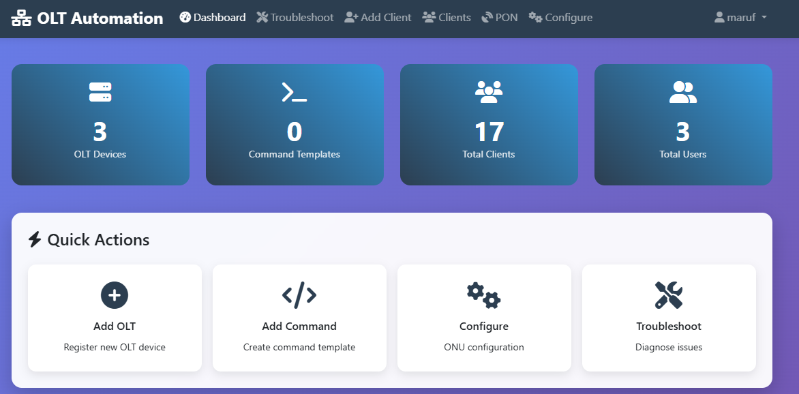Screen dimensions: 799x394
Task: Click the Add Command quick action title
Action: [x=299, y=327]
